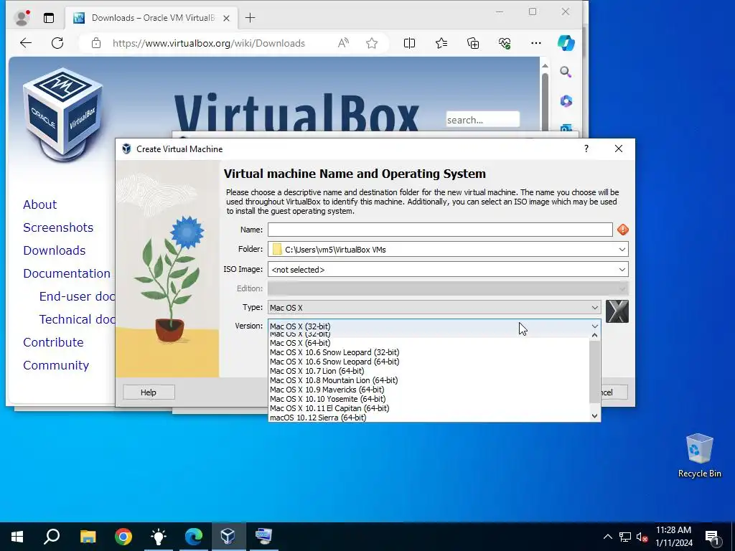Open Browser essentials heart icon
The width and height of the screenshot is (735, 551).
pyautogui.click(x=505, y=43)
